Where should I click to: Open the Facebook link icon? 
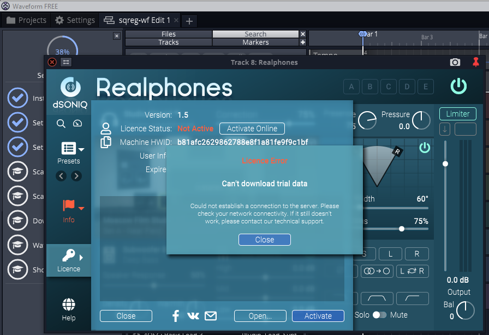(x=176, y=316)
